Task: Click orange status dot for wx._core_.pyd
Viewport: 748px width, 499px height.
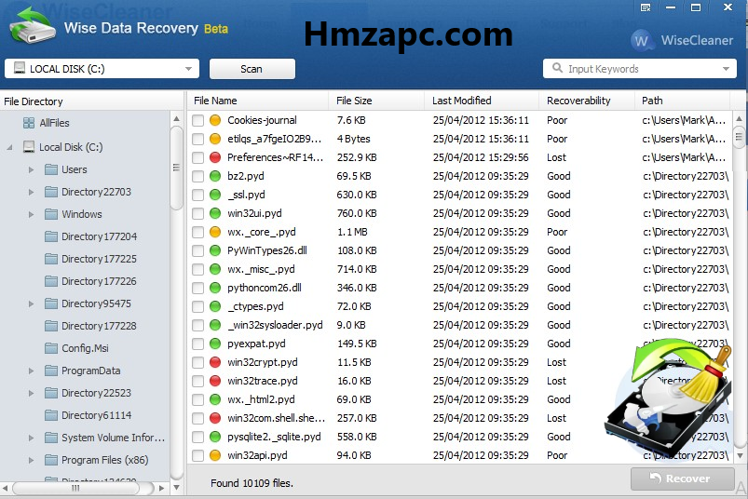Action: point(215,232)
